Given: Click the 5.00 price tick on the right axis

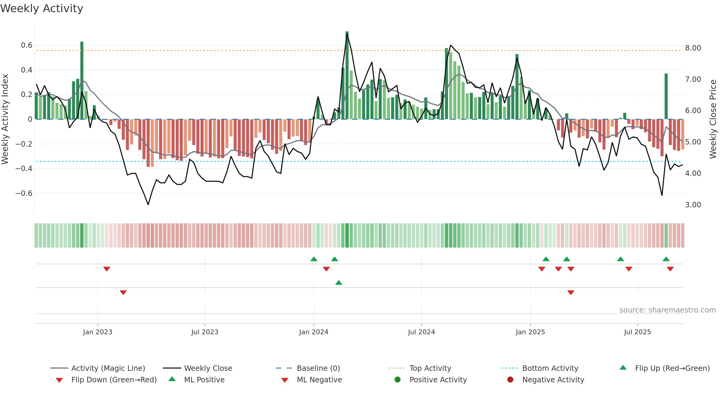Looking at the screenshot, I should [693, 142].
